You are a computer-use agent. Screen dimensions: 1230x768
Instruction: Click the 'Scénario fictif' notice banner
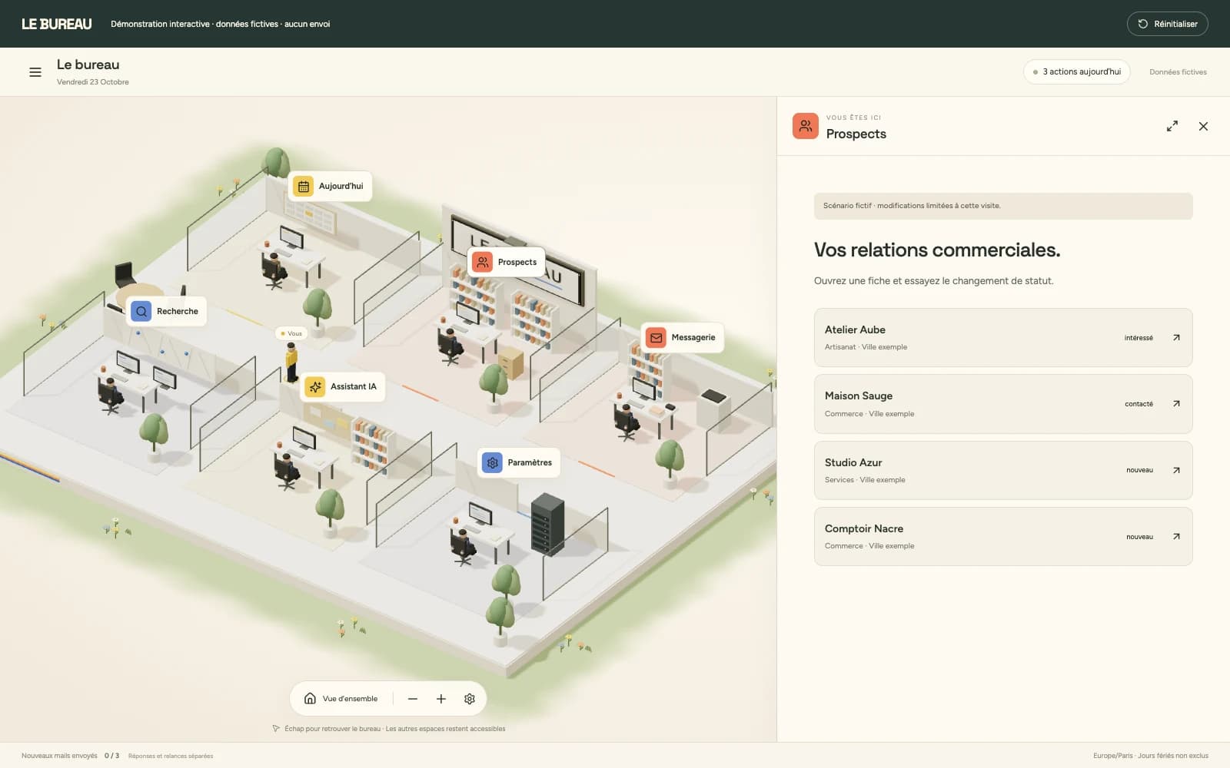[1003, 206]
